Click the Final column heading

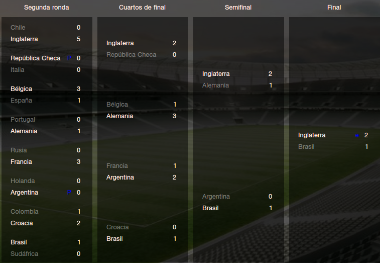[x=334, y=8]
